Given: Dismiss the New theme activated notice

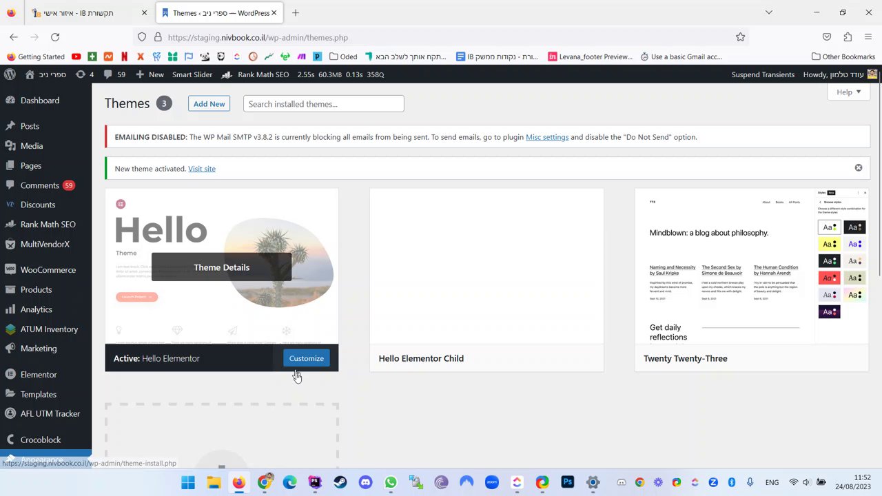Looking at the screenshot, I should 859,168.
